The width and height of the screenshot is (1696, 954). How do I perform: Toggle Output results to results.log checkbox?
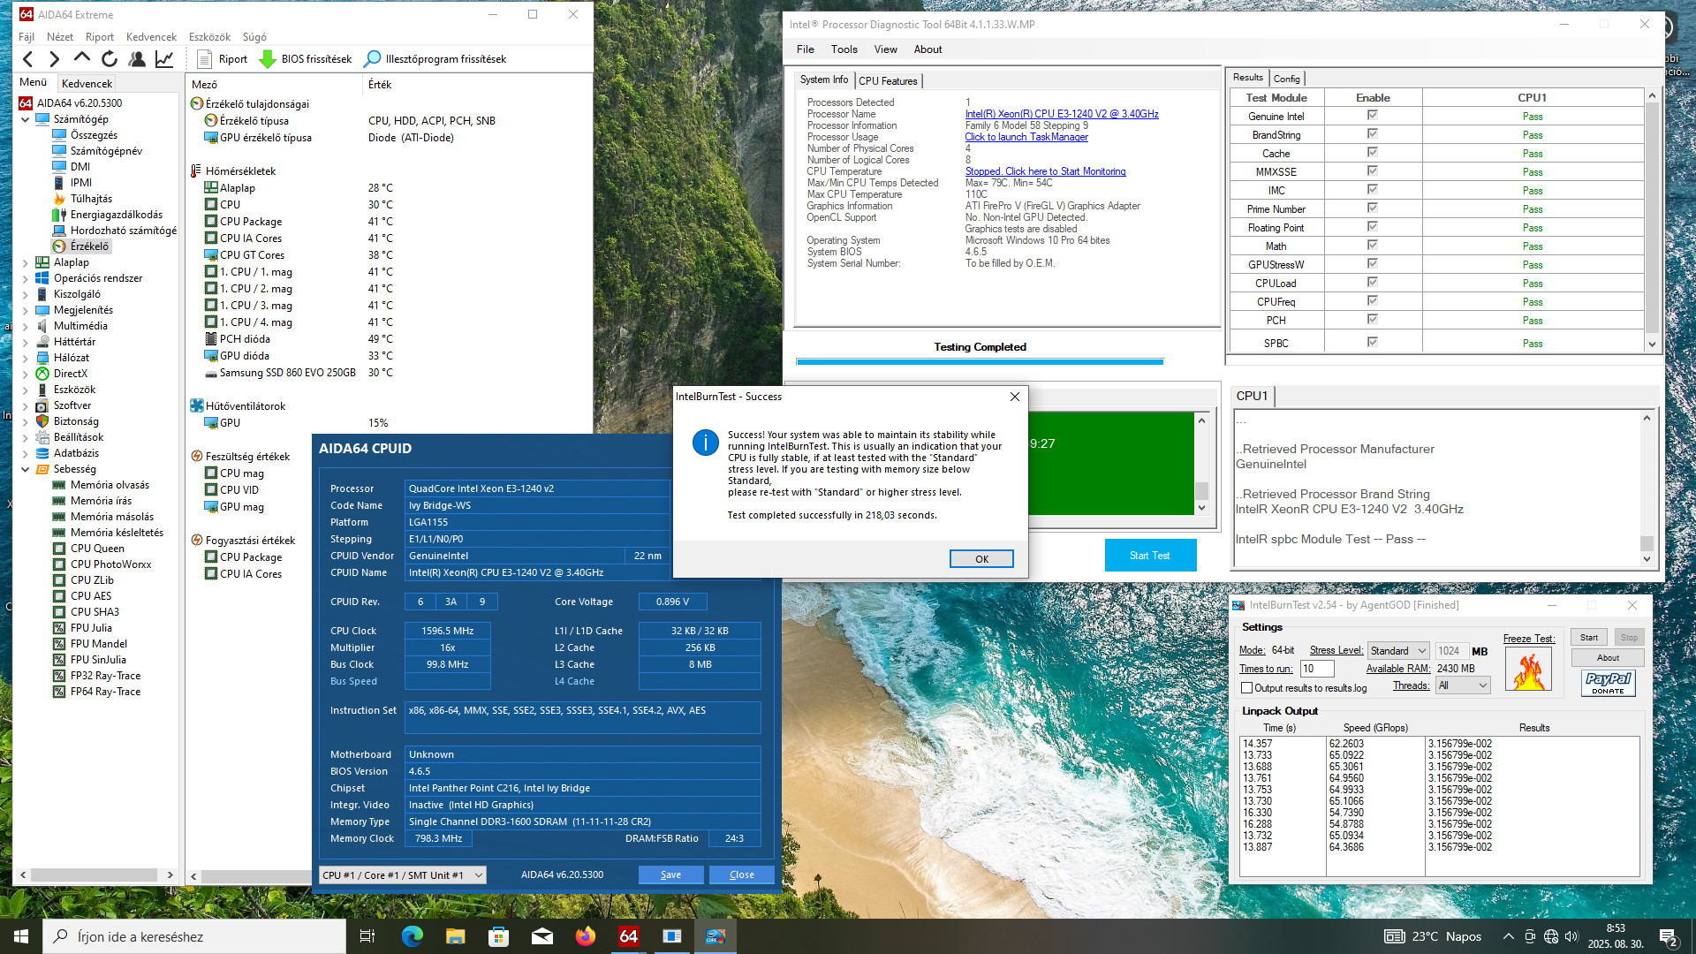point(1247,688)
